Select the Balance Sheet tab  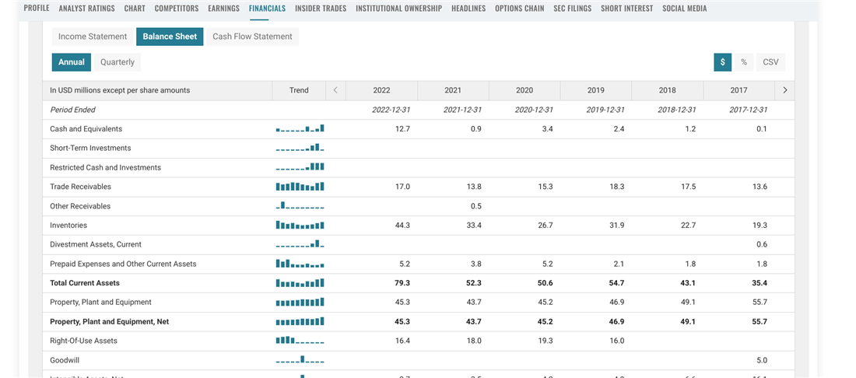tap(170, 37)
